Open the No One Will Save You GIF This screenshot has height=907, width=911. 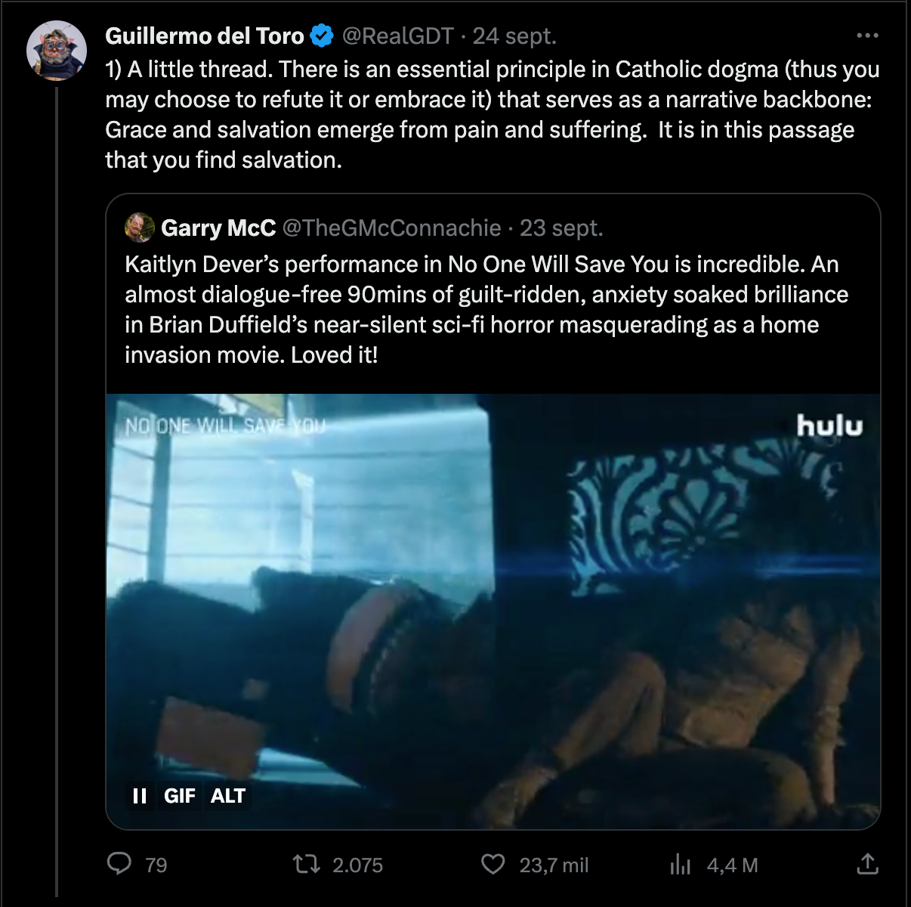pyautogui.click(x=493, y=605)
